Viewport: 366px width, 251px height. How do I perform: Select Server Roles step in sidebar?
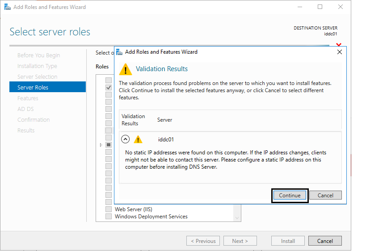point(48,87)
